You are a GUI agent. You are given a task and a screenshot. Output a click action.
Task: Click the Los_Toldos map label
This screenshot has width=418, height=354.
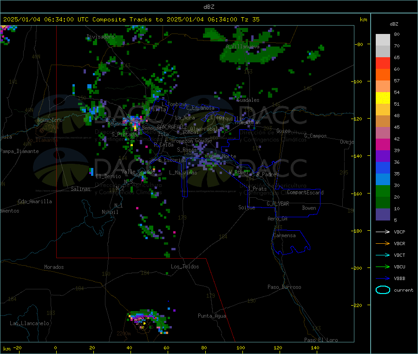pos(185,267)
